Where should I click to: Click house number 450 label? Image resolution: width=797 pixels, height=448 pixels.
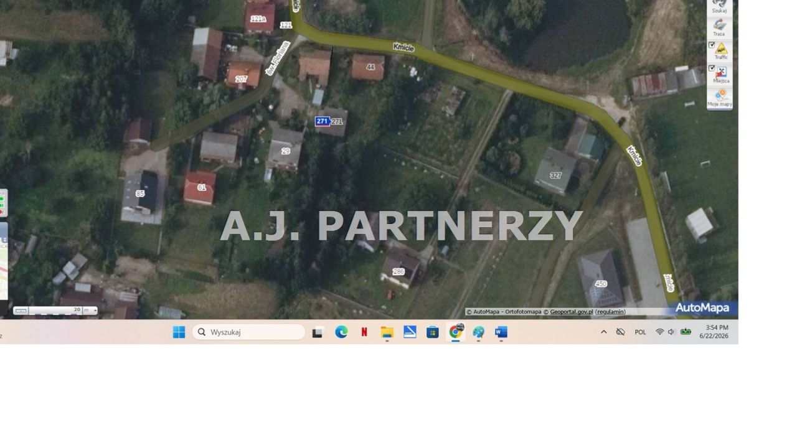[600, 284]
